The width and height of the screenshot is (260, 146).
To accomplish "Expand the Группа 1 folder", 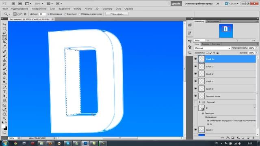I will (x=199, y=102).
